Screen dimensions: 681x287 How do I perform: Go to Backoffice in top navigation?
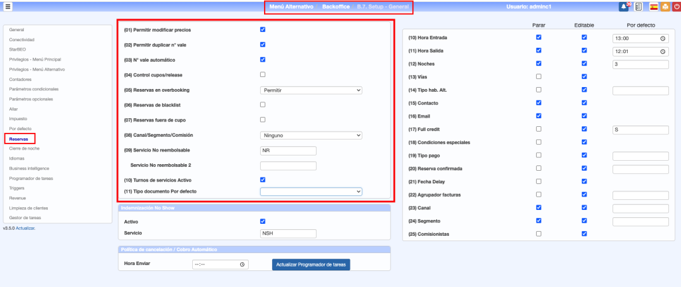pos(337,7)
